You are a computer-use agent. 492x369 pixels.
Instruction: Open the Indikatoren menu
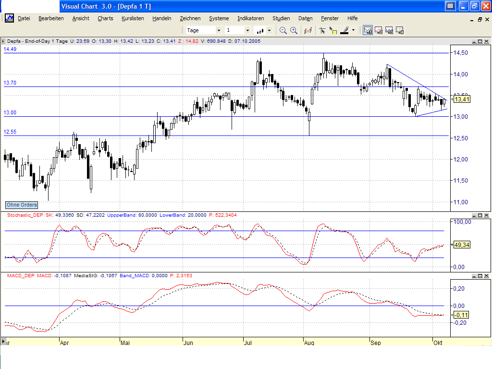tap(250, 18)
